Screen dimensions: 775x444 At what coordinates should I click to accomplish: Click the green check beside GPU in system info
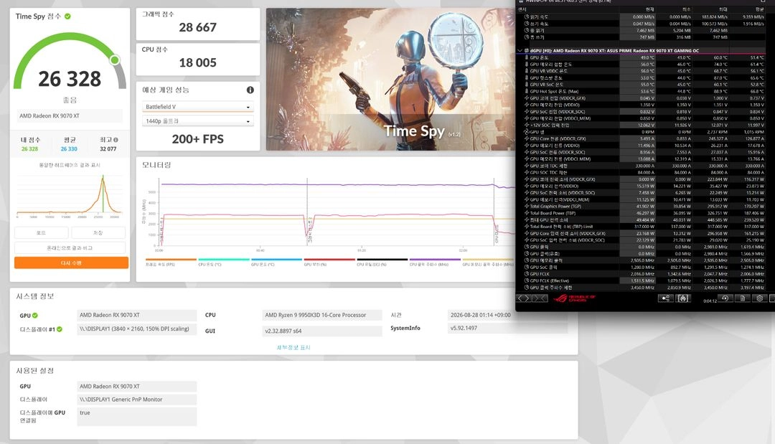click(x=35, y=316)
